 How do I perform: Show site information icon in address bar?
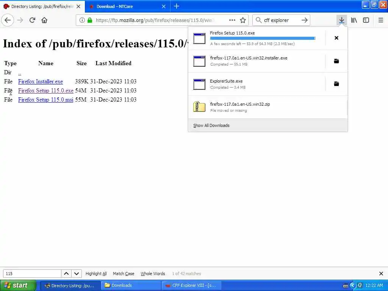pyautogui.click(x=82, y=20)
